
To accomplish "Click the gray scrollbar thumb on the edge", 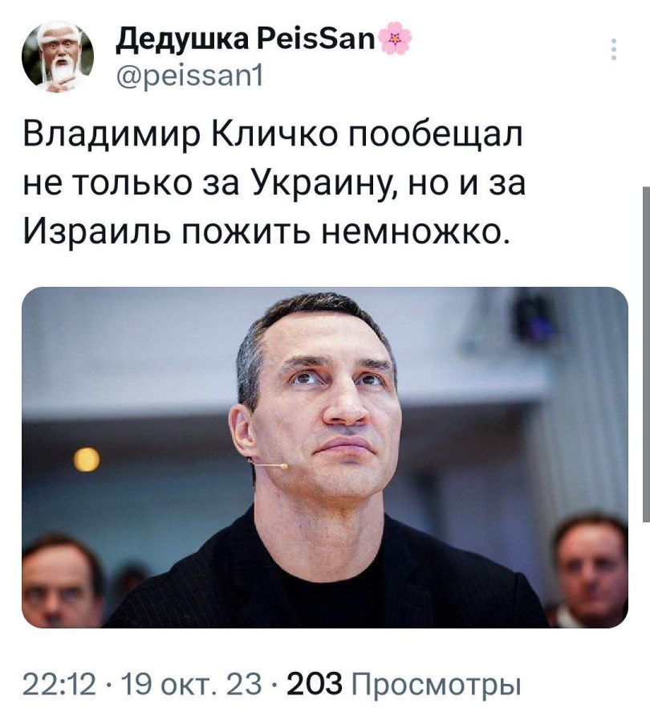I will 646,354.
